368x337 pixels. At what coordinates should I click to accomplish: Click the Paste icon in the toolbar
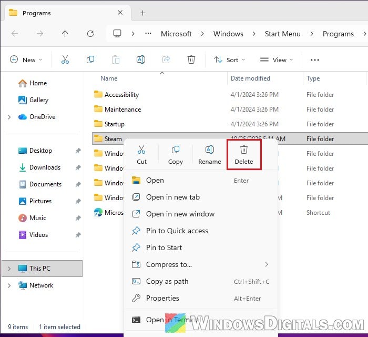116,60
